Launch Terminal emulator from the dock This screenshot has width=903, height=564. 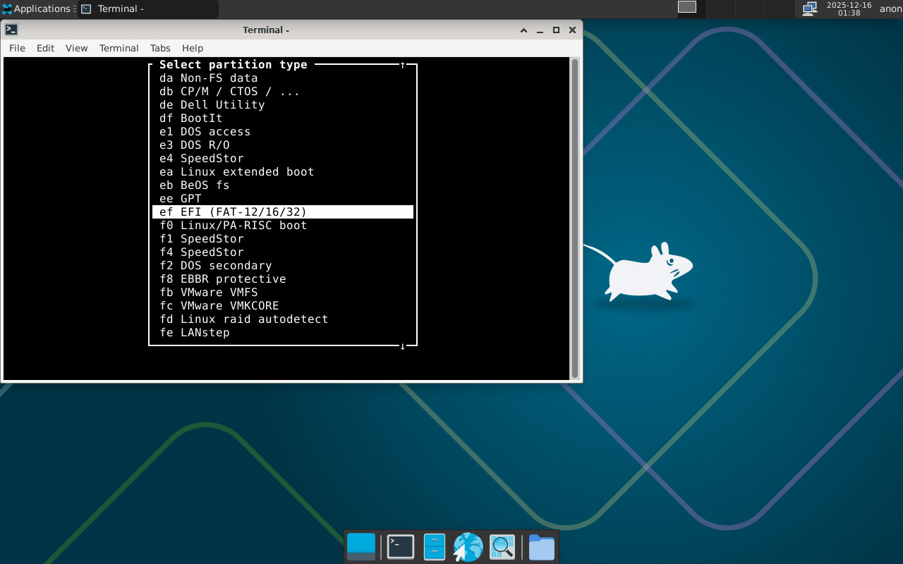click(401, 547)
